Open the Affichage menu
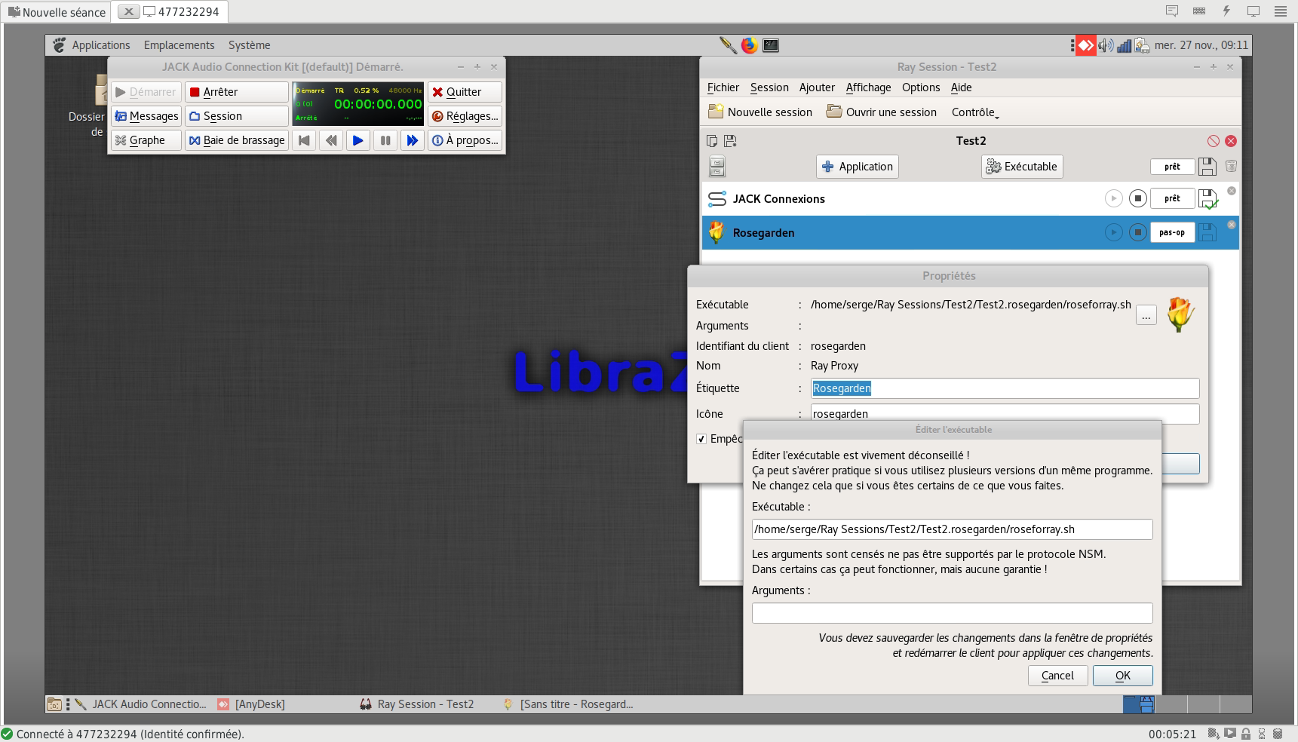The width and height of the screenshot is (1298, 742). point(868,87)
